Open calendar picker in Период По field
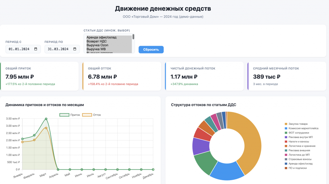Screen dimensions: 329x184 [x=75, y=49]
